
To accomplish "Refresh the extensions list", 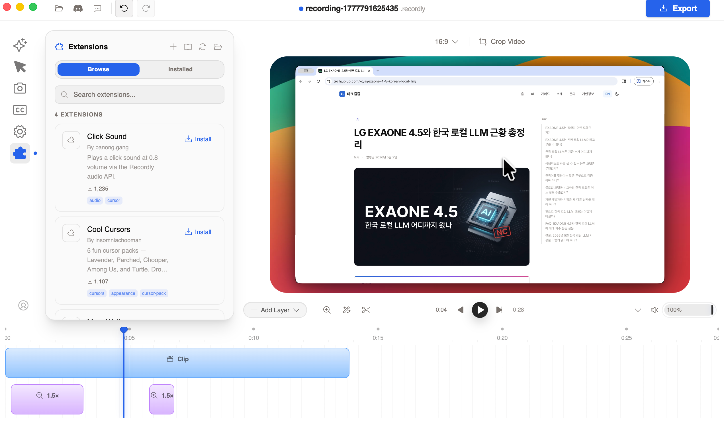I will [x=203, y=47].
